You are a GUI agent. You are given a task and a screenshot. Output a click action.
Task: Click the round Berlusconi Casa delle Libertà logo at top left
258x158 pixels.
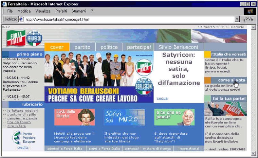tap(34, 38)
